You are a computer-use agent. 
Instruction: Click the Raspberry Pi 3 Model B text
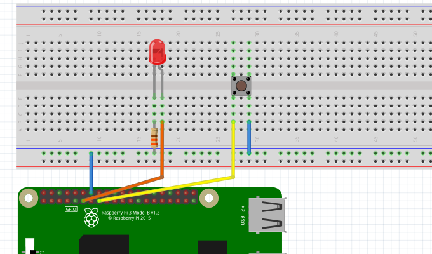130,213
